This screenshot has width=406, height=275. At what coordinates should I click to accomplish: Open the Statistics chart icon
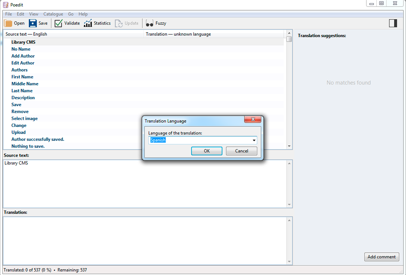click(x=88, y=23)
